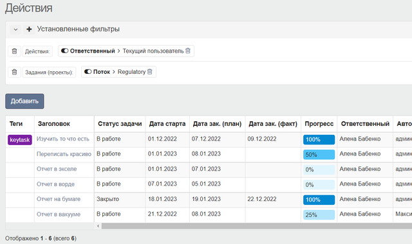
Task: Click the table's horizontal scrollbar left arrow
Action: [98, 226]
